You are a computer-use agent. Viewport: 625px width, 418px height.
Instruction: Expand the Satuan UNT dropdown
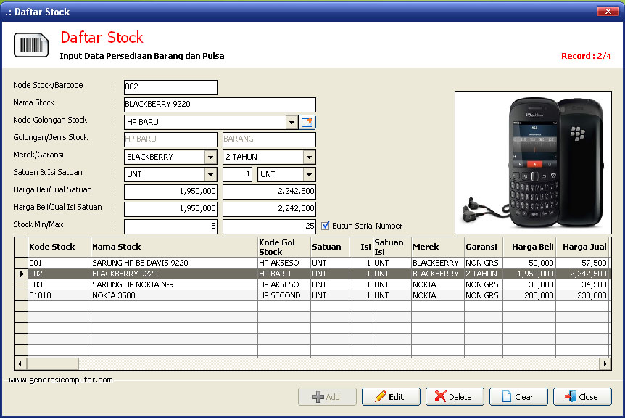[x=210, y=175]
